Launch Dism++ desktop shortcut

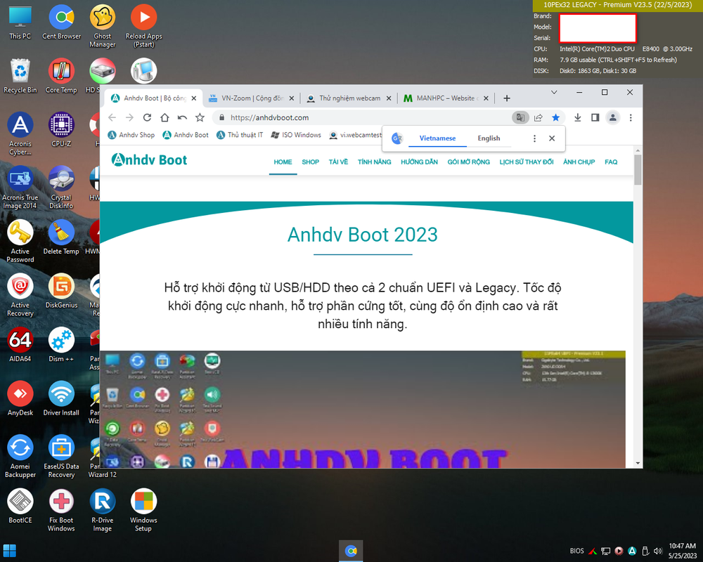coord(61,346)
